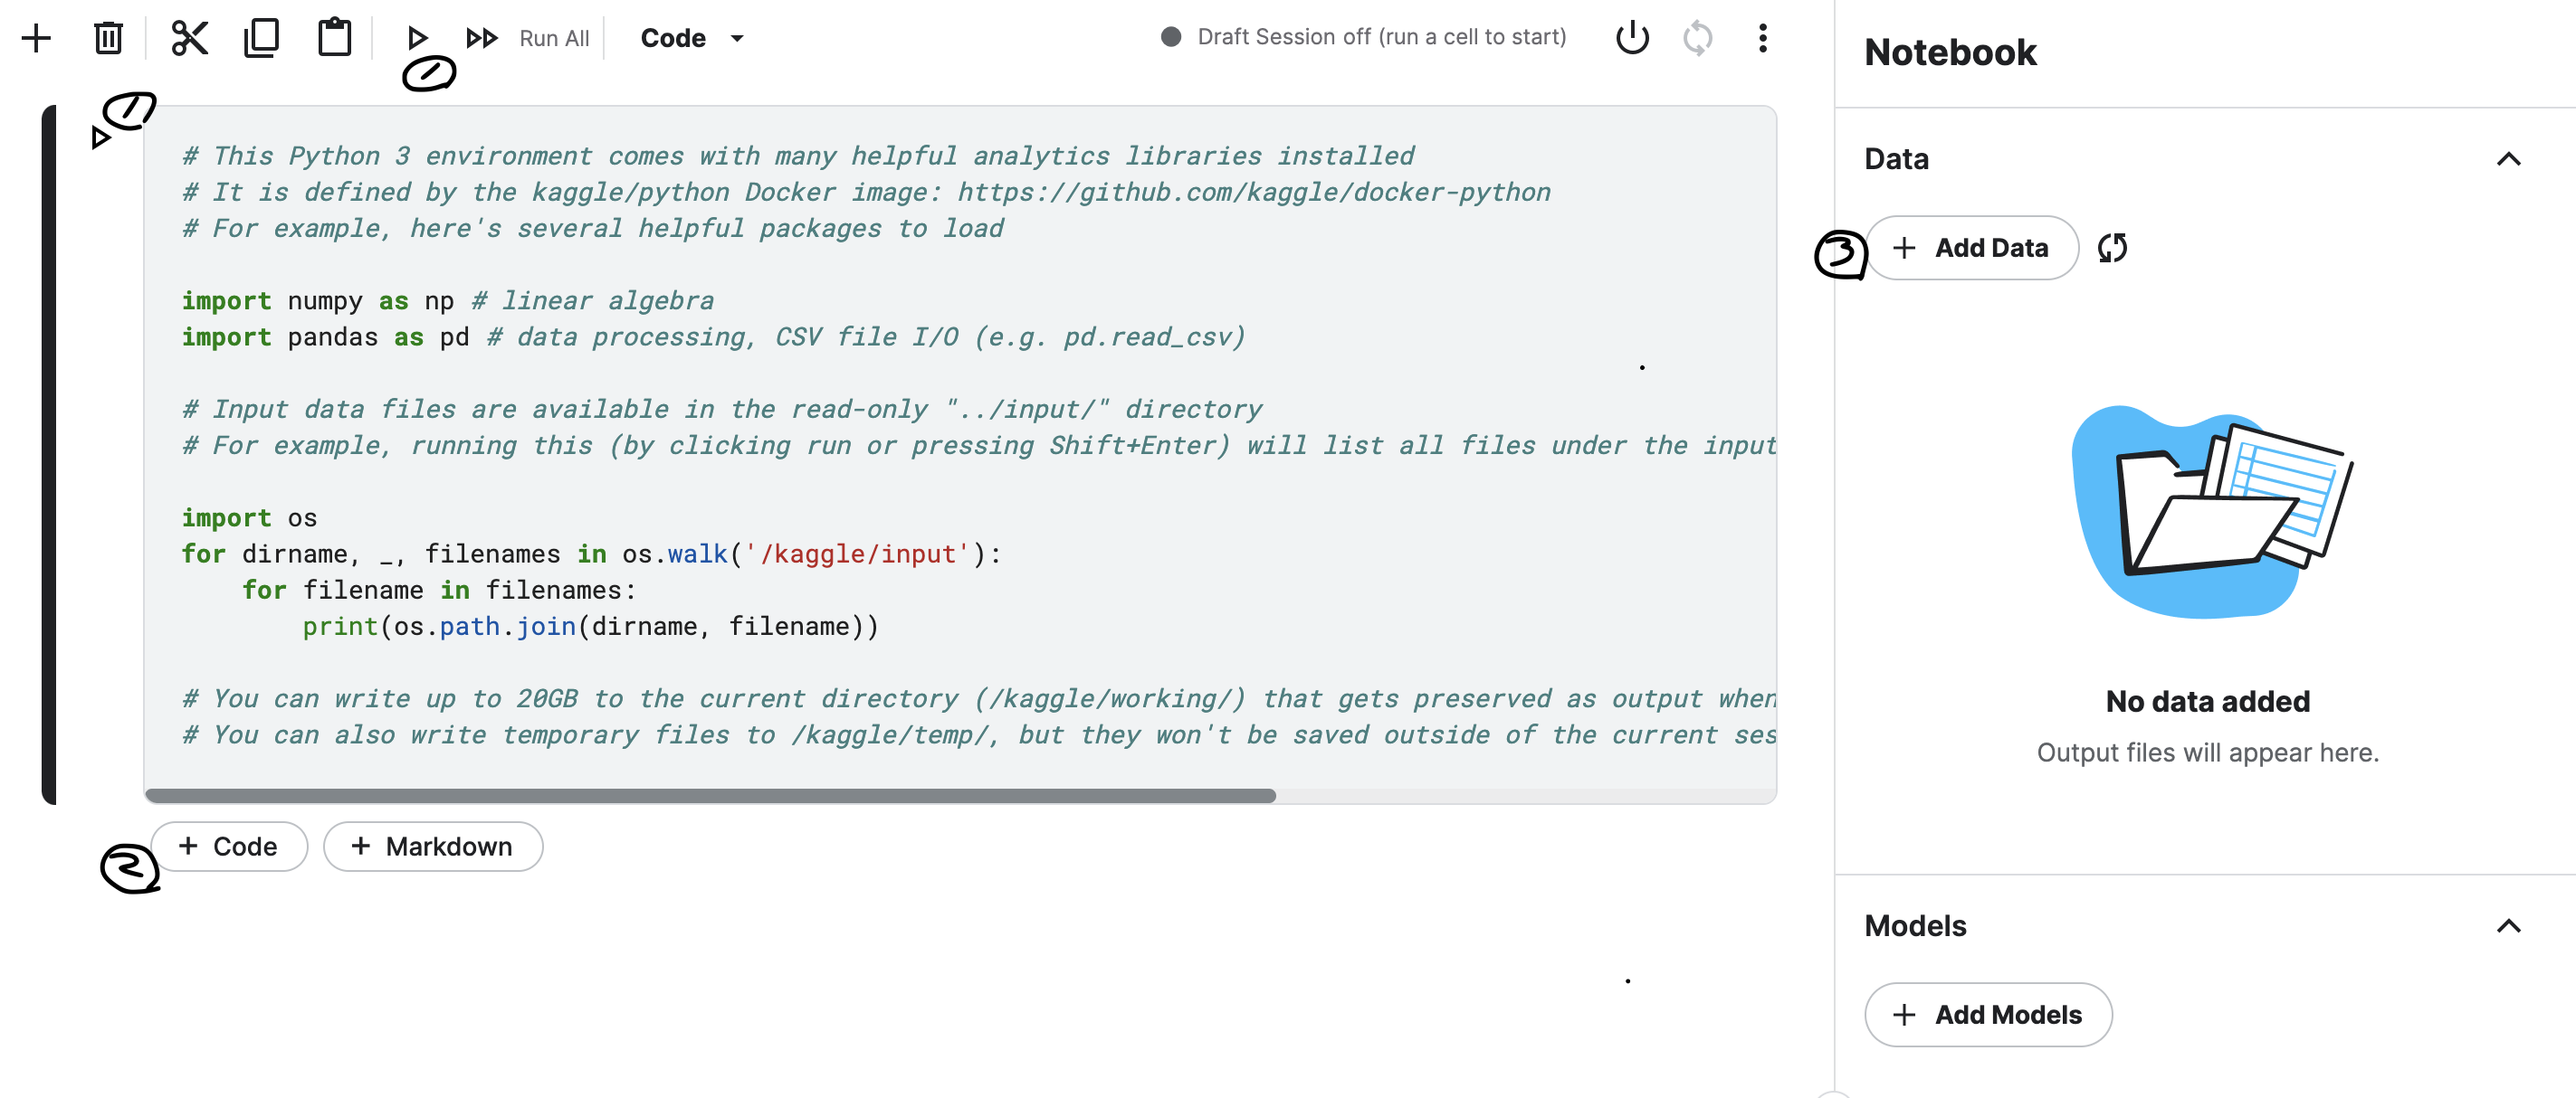The height and width of the screenshot is (1098, 2576).
Task: Collapse the Data section chevron
Action: (x=2507, y=159)
